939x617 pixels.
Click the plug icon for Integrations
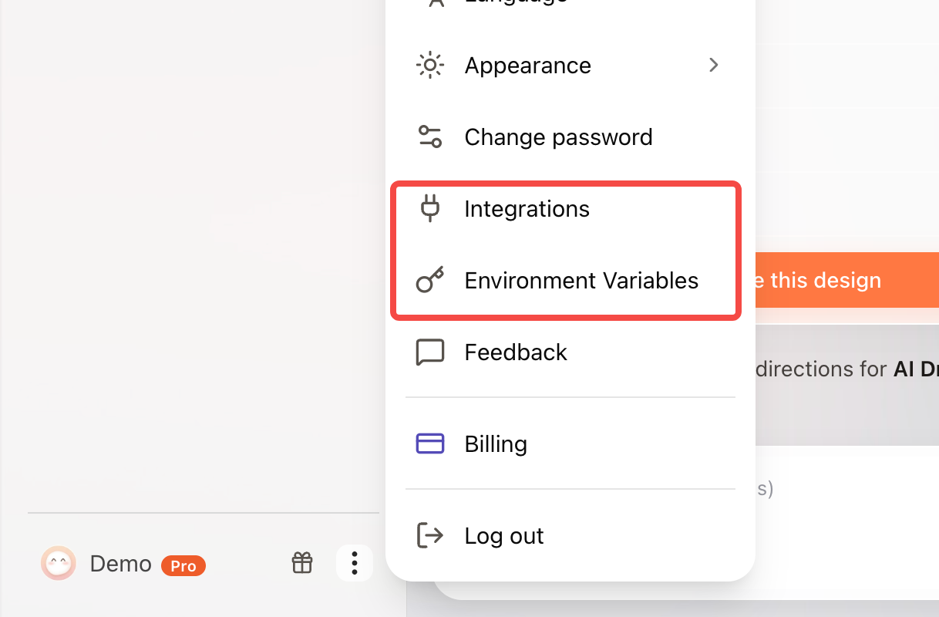(430, 209)
